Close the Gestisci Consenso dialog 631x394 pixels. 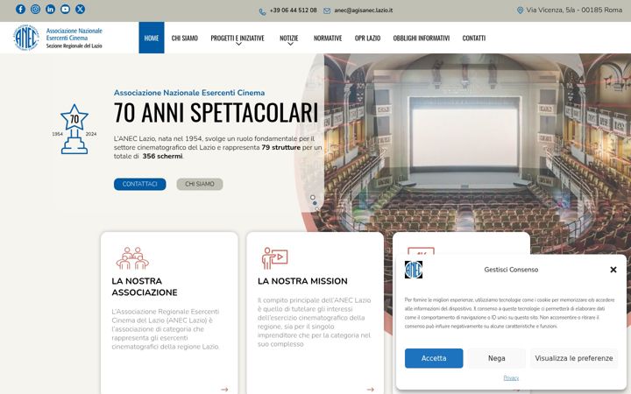pyautogui.click(x=613, y=270)
